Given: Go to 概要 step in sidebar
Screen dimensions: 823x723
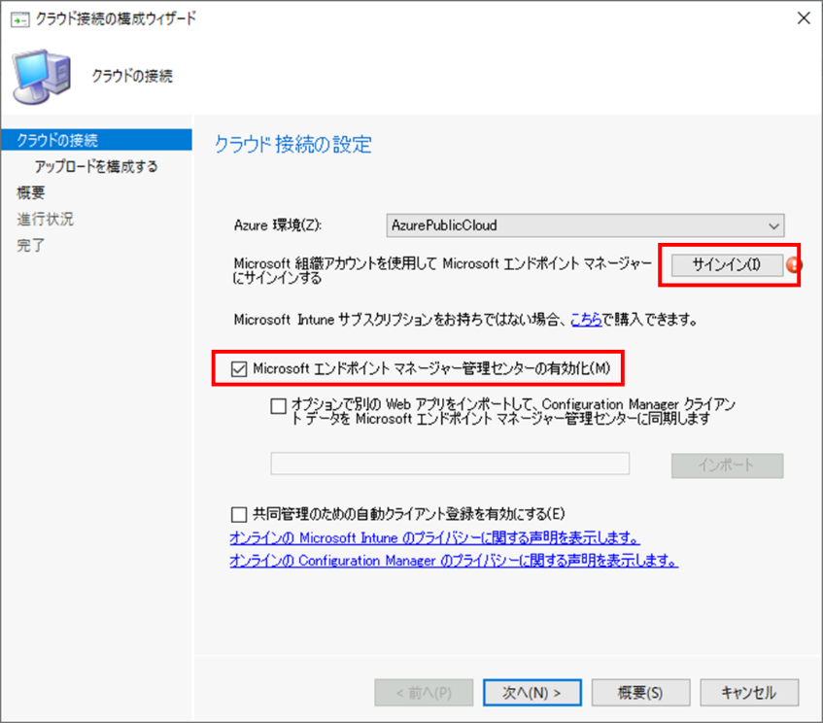Looking at the screenshot, I should (31, 192).
